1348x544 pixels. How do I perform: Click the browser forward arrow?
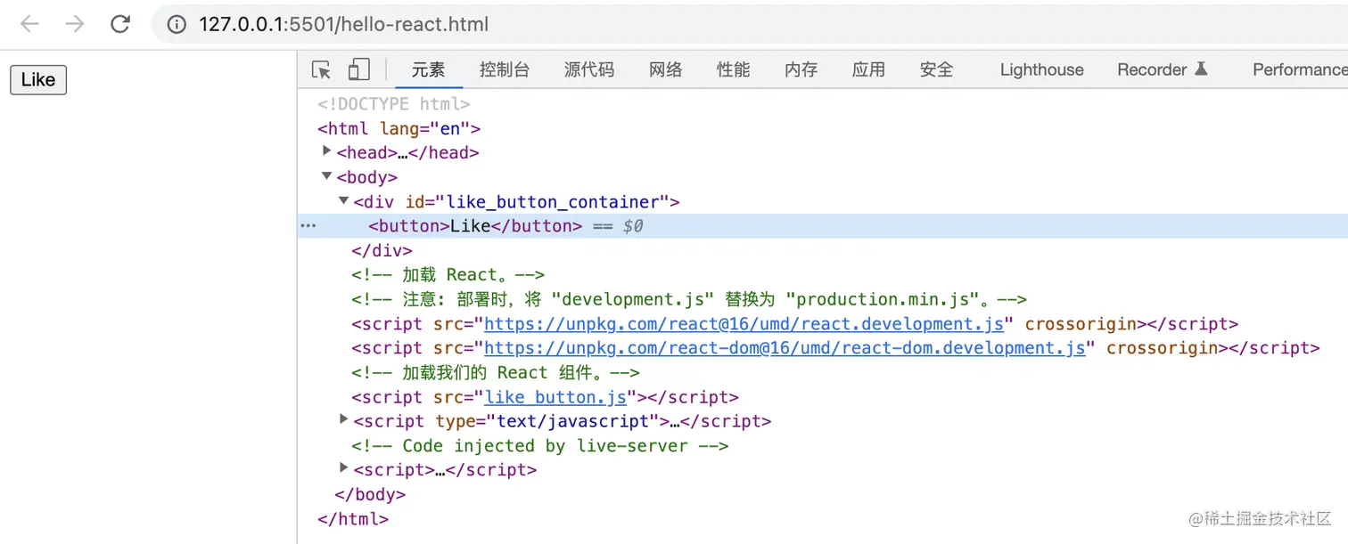pyautogui.click(x=75, y=24)
